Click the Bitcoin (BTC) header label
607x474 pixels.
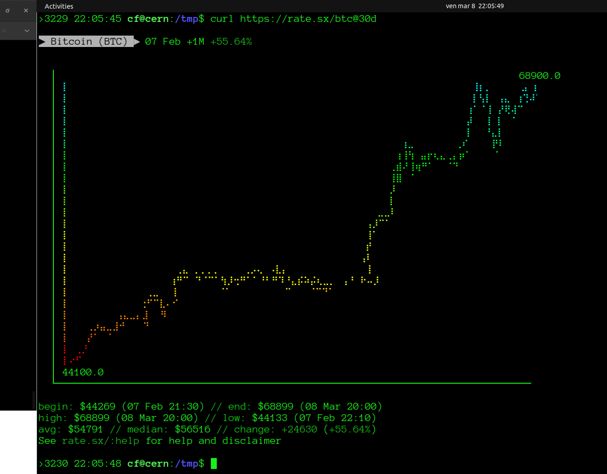(x=89, y=42)
